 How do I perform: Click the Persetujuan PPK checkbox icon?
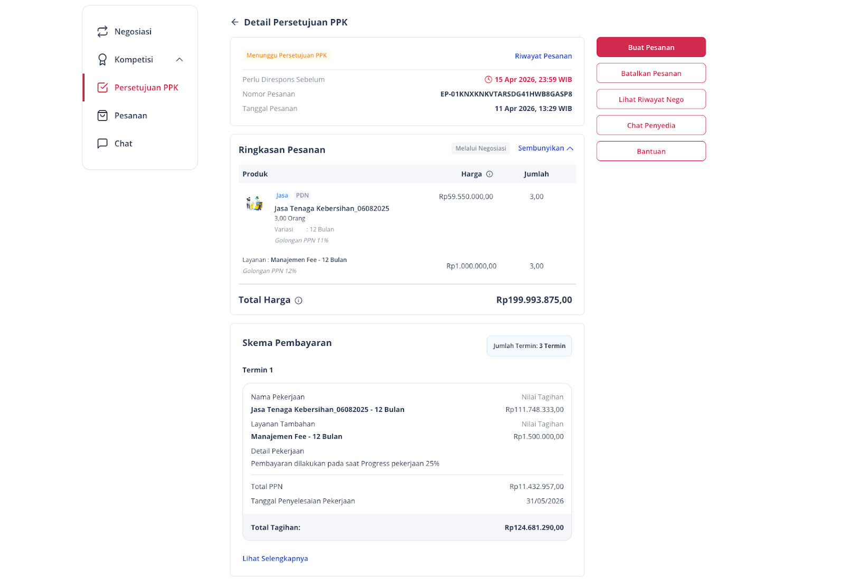(102, 88)
